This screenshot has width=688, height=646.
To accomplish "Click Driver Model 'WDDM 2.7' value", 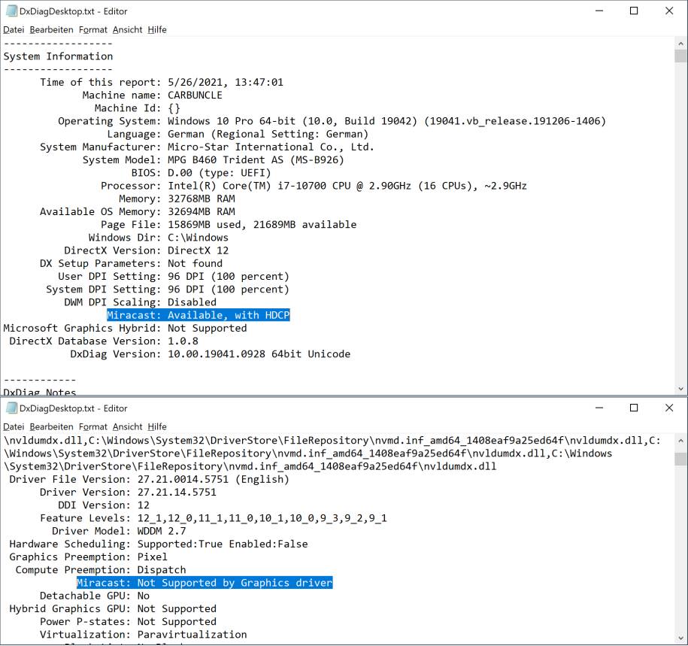I will point(162,531).
